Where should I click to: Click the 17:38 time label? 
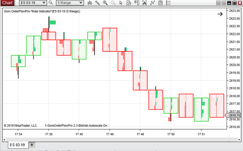point(49,134)
